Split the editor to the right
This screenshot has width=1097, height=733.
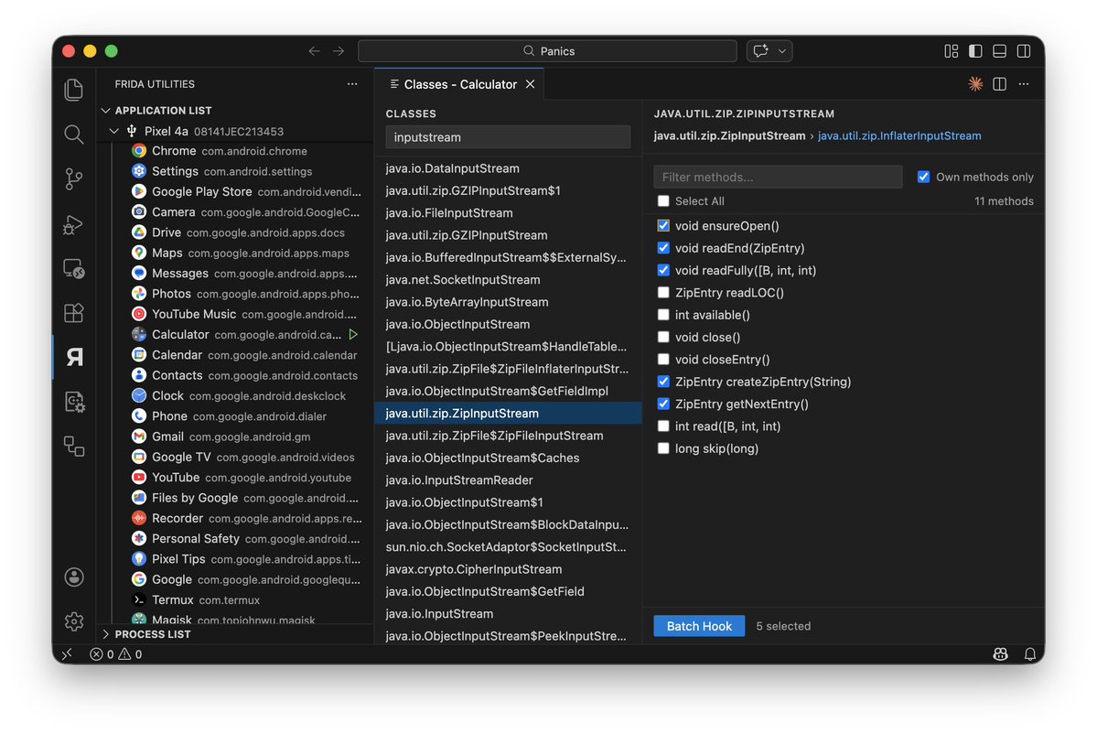point(1000,84)
